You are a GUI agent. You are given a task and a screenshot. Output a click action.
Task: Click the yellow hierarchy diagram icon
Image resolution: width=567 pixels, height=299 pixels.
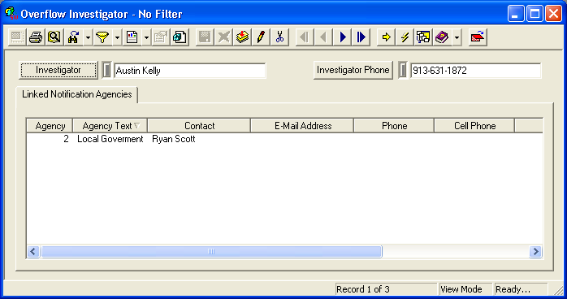pyautogui.click(x=423, y=37)
